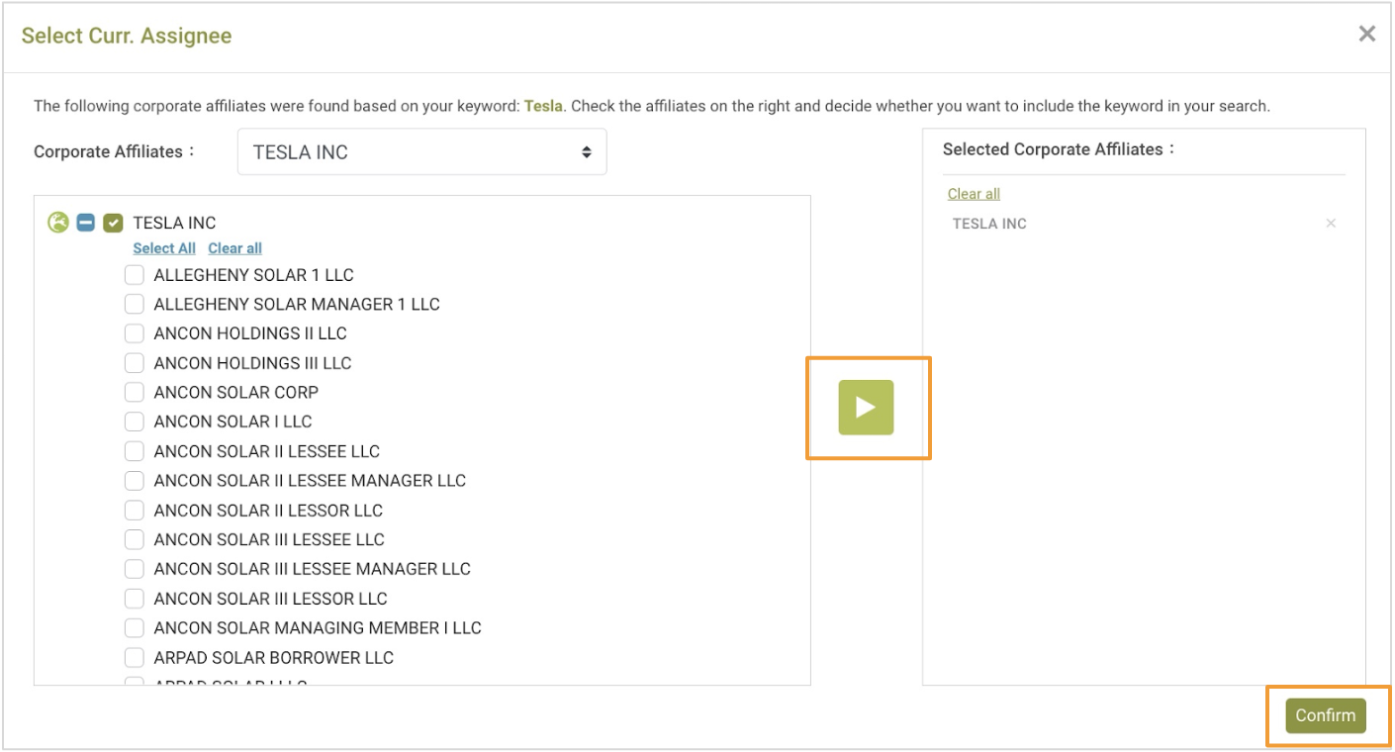Click the TESLA INC entry in selected list
This screenshot has width=1395, height=752.
click(989, 224)
